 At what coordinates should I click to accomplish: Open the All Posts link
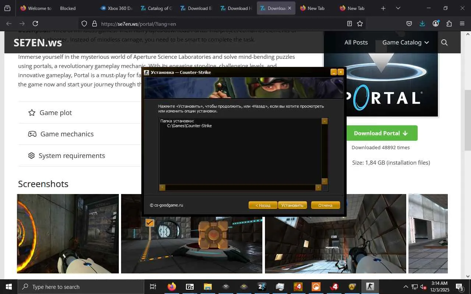point(356,42)
